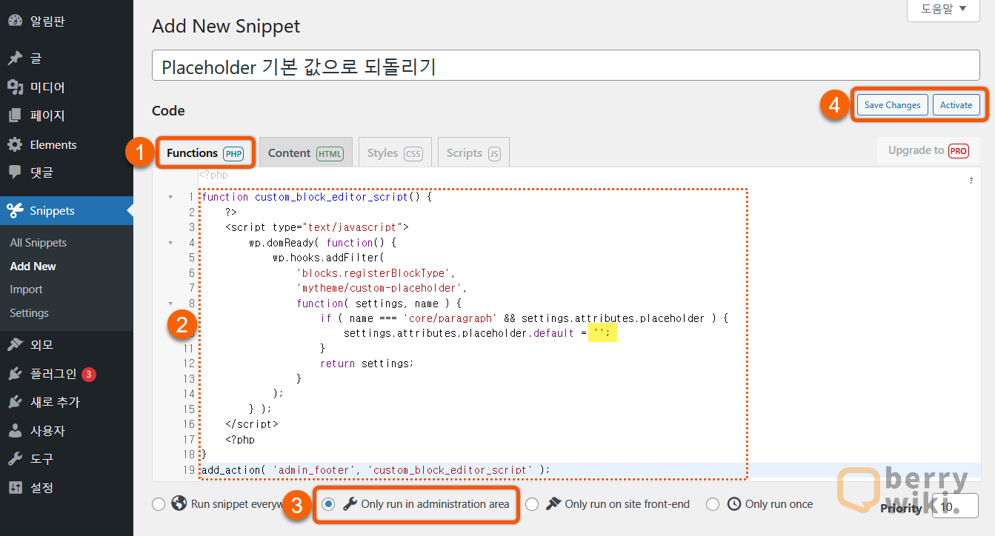Click the 플러그인 plug icon

[x=15, y=374]
